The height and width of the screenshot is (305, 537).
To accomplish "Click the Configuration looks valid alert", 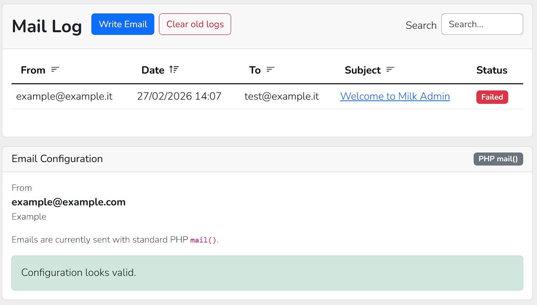I will tap(267, 273).
